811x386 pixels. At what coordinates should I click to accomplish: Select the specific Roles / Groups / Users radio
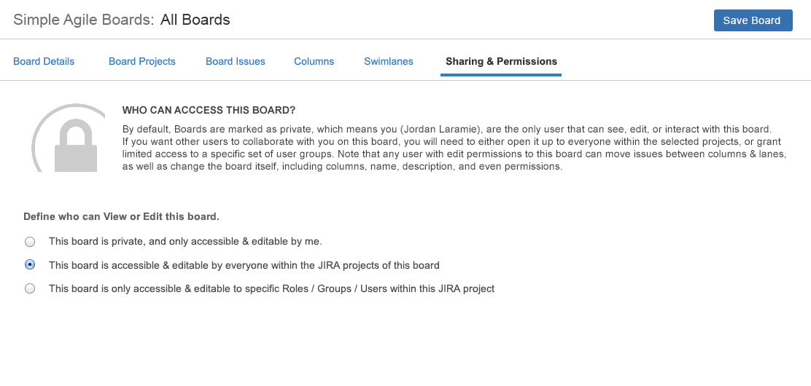click(30, 289)
